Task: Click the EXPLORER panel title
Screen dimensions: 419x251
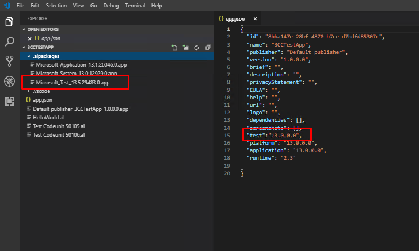Action: click(x=37, y=18)
